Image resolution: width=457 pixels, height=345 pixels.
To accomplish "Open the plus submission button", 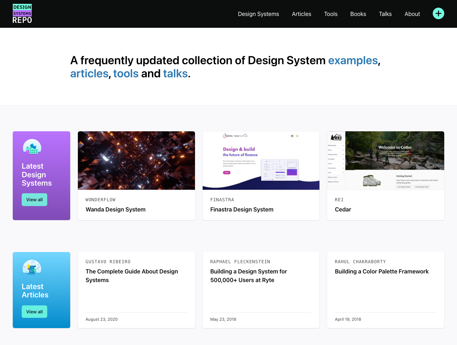I will point(438,13).
